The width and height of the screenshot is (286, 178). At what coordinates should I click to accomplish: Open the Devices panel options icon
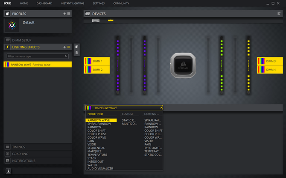coord(279,14)
